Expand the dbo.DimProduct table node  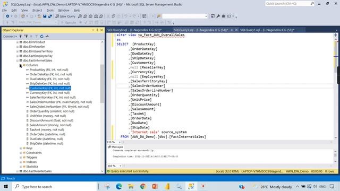coord(18,42)
